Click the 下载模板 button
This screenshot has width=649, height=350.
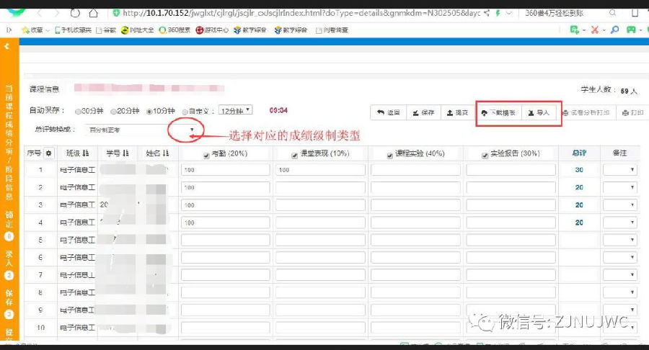(498, 113)
